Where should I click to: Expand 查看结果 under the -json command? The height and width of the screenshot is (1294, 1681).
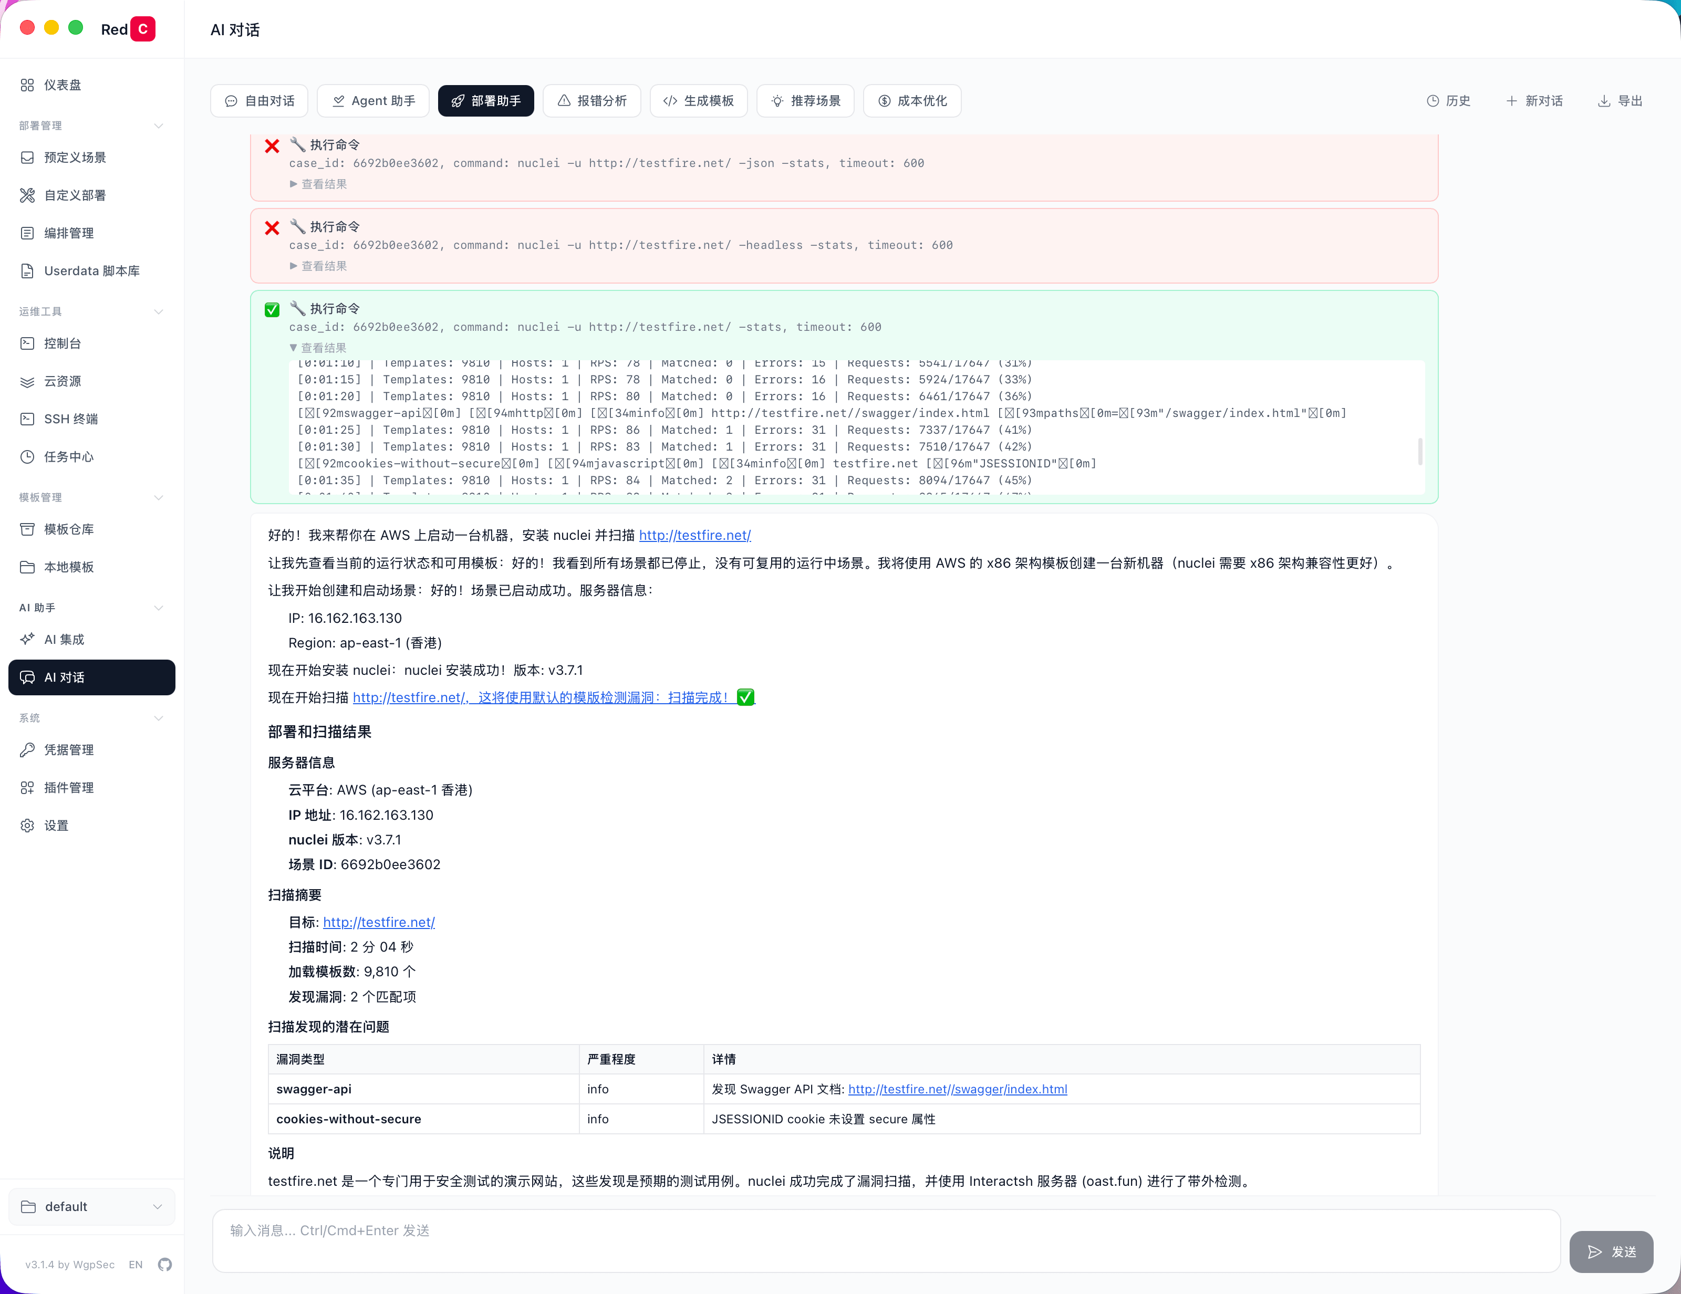(318, 184)
